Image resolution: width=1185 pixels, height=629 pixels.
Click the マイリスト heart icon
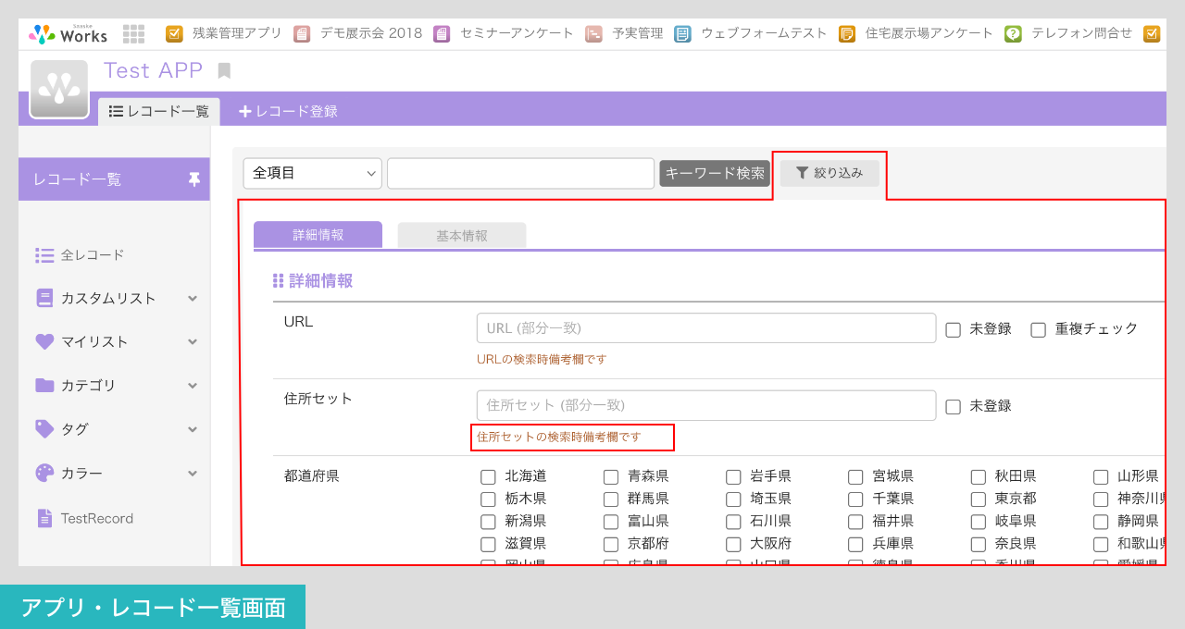pos(44,341)
